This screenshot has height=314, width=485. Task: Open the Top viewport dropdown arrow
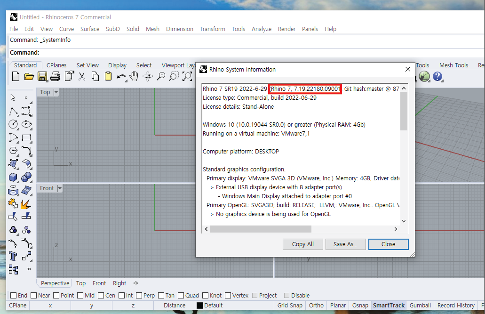56,92
